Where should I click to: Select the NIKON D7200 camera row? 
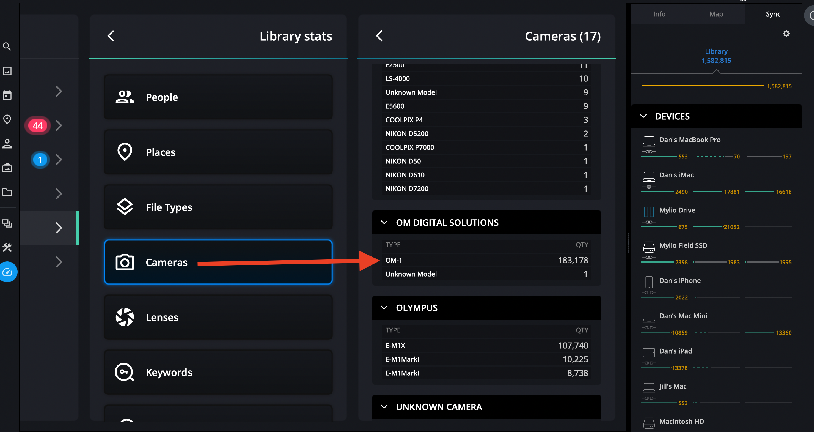487,188
